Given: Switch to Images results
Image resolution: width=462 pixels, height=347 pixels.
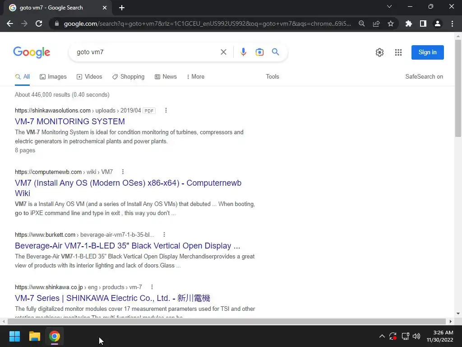Looking at the screenshot, I should click(x=53, y=77).
